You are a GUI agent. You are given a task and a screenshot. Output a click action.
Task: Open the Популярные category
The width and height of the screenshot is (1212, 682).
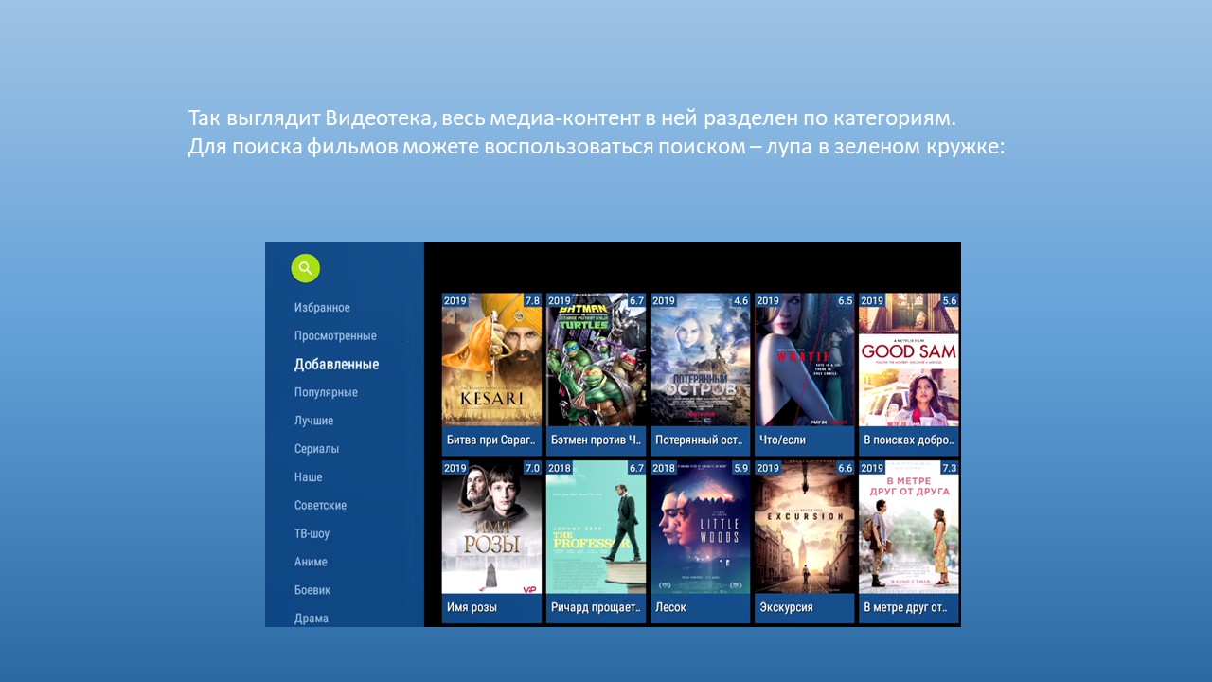326,392
